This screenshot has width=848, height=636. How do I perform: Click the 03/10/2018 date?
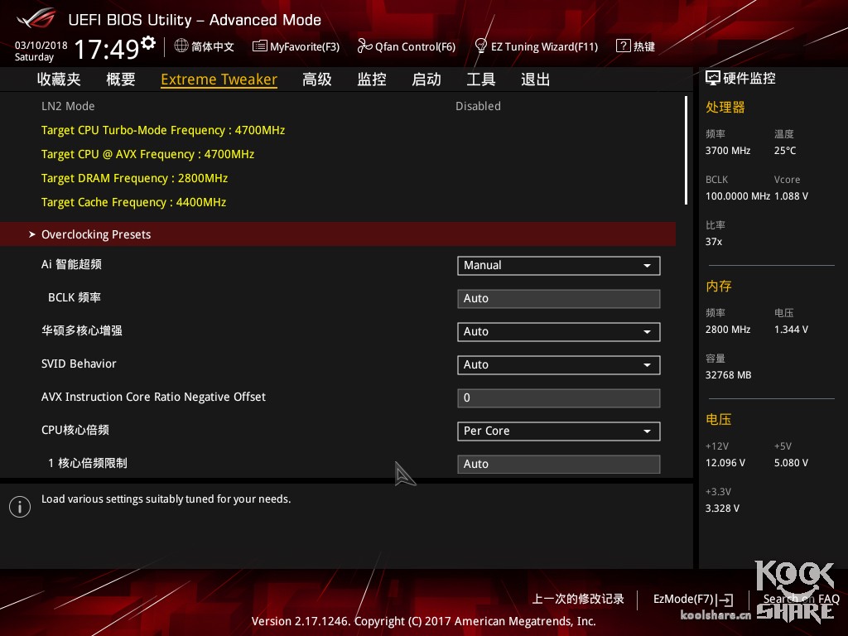(41, 45)
